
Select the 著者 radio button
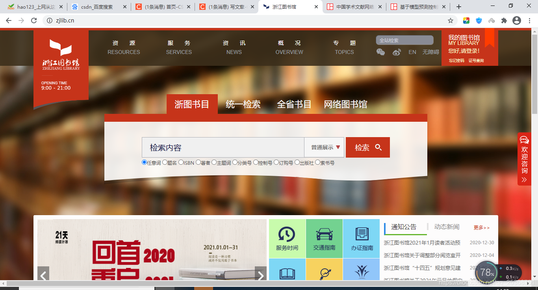click(199, 162)
